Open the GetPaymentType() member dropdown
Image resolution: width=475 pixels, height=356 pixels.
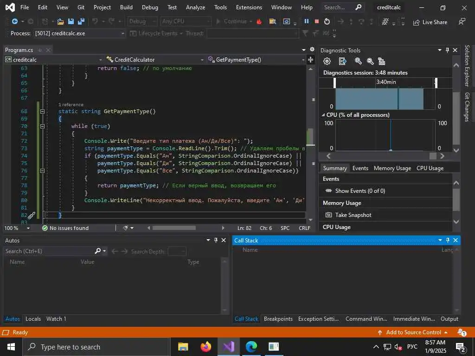click(x=303, y=60)
